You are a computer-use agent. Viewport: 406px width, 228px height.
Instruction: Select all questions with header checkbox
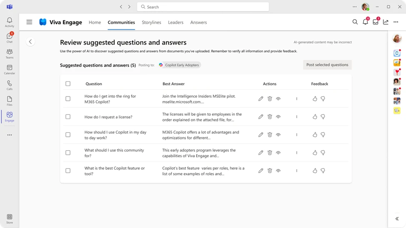pyautogui.click(x=68, y=84)
